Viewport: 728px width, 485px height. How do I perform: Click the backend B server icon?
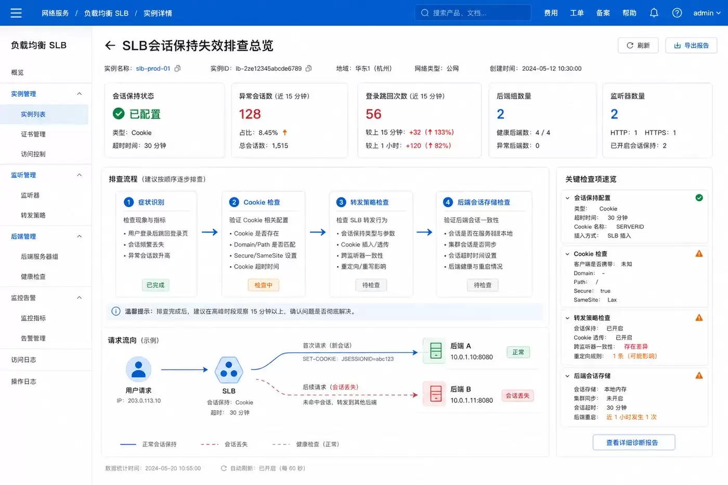click(x=436, y=394)
